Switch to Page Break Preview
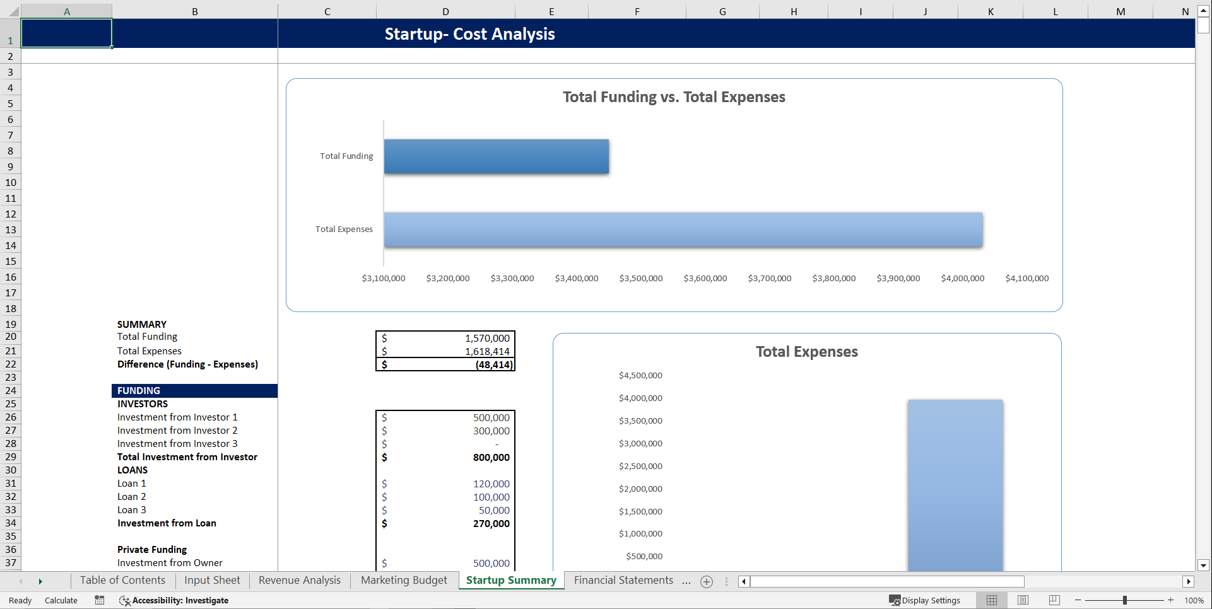The height and width of the screenshot is (609, 1212). click(x=1054, y=600)
